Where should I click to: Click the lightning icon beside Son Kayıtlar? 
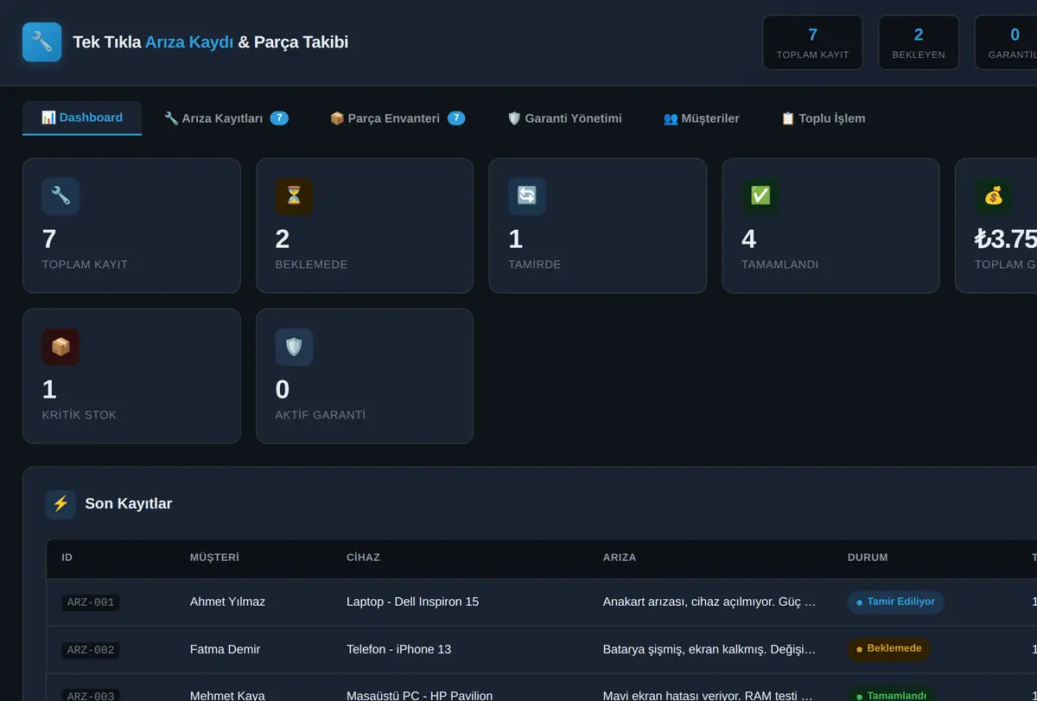pyautogui.click(x=60, y=504)
